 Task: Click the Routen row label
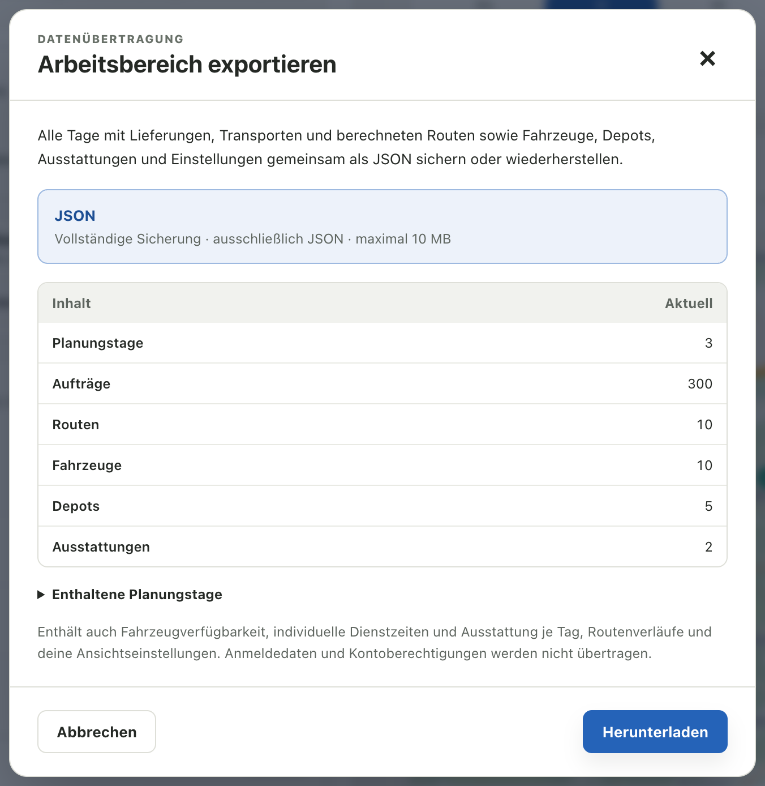click(76, 425)
